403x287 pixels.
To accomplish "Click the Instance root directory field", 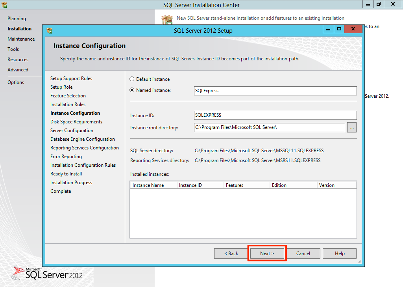I will click(x=269, y=127).
